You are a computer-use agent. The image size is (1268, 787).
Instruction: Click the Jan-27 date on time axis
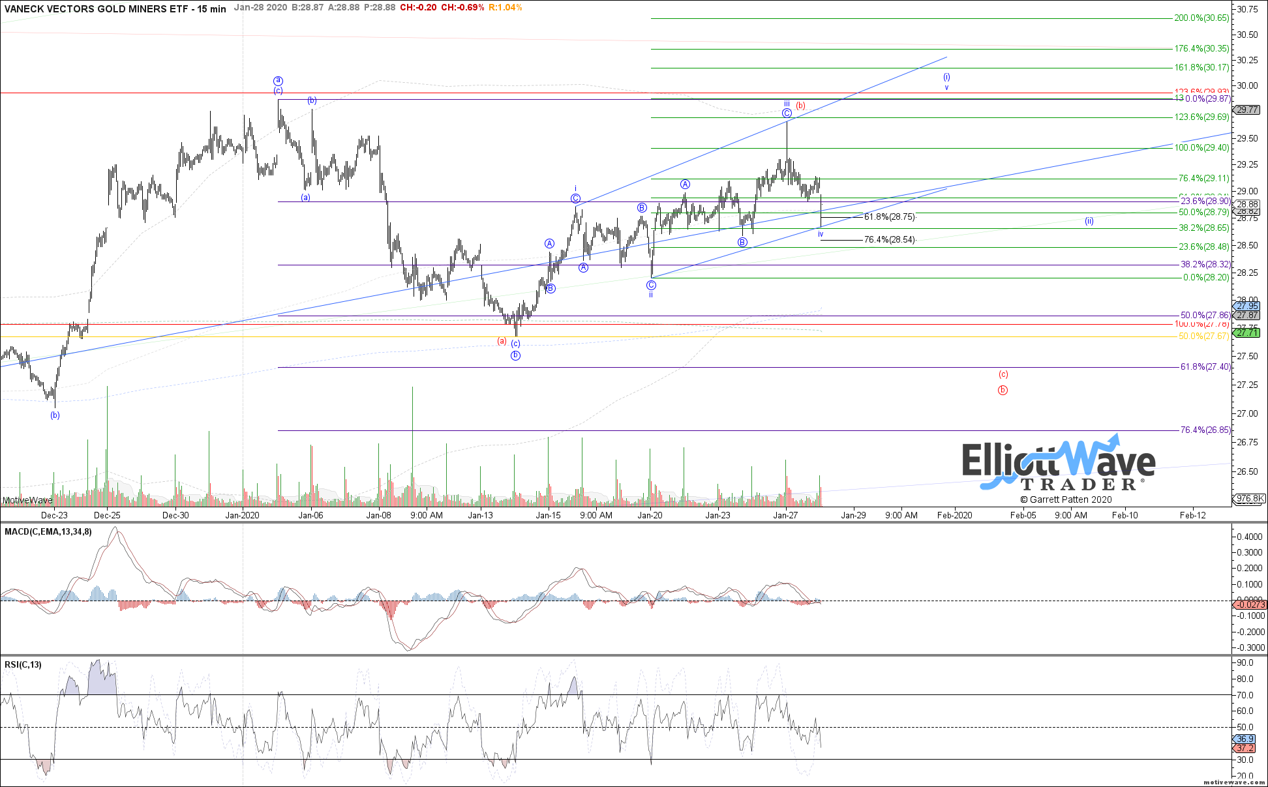coord(785,515)
